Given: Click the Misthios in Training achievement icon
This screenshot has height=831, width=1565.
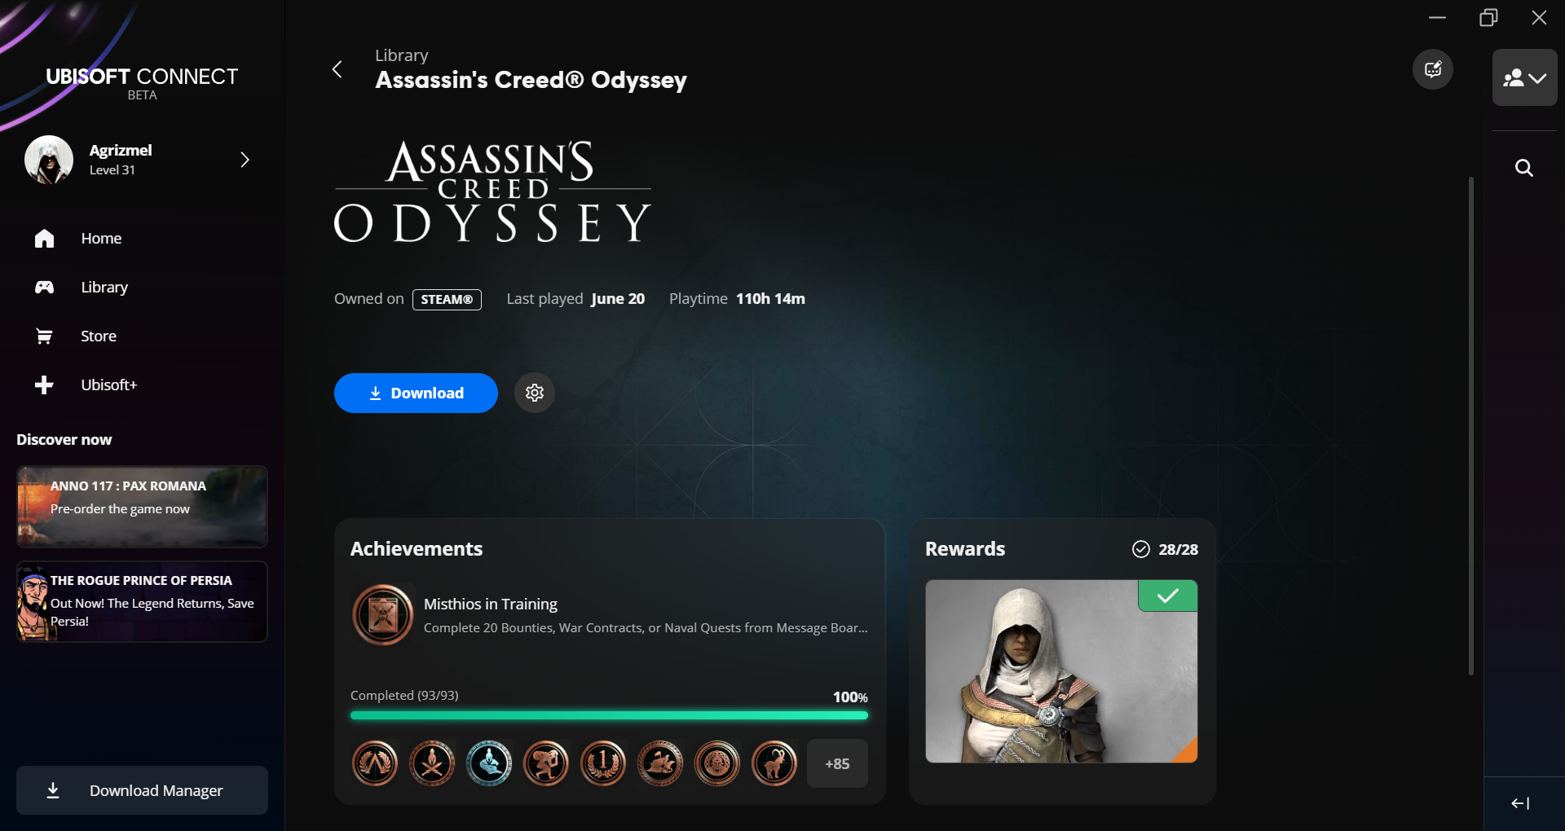Looking at the screenshot, I should (383, 615).
